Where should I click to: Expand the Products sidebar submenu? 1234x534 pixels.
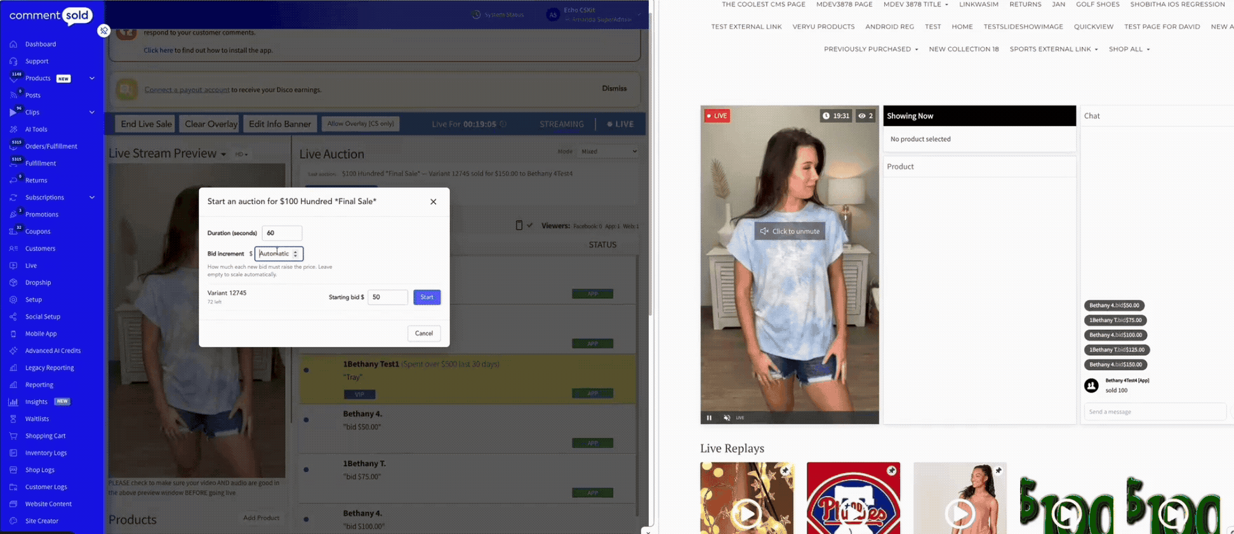[92, 78]
